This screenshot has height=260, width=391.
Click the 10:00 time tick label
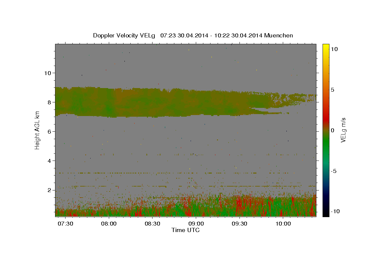pyautogui.click(x=283, y=224)
